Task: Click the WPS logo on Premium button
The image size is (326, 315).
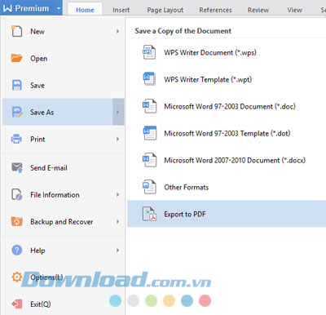Action: [7, 8]
